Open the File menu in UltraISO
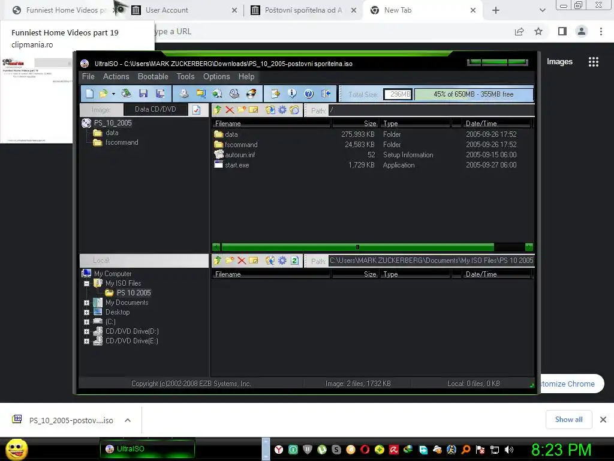Screen dimensions: 614x461 click(x=89, y=76)
